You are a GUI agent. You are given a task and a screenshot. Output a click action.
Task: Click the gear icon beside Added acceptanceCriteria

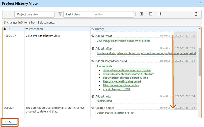(x=93, y=61)
